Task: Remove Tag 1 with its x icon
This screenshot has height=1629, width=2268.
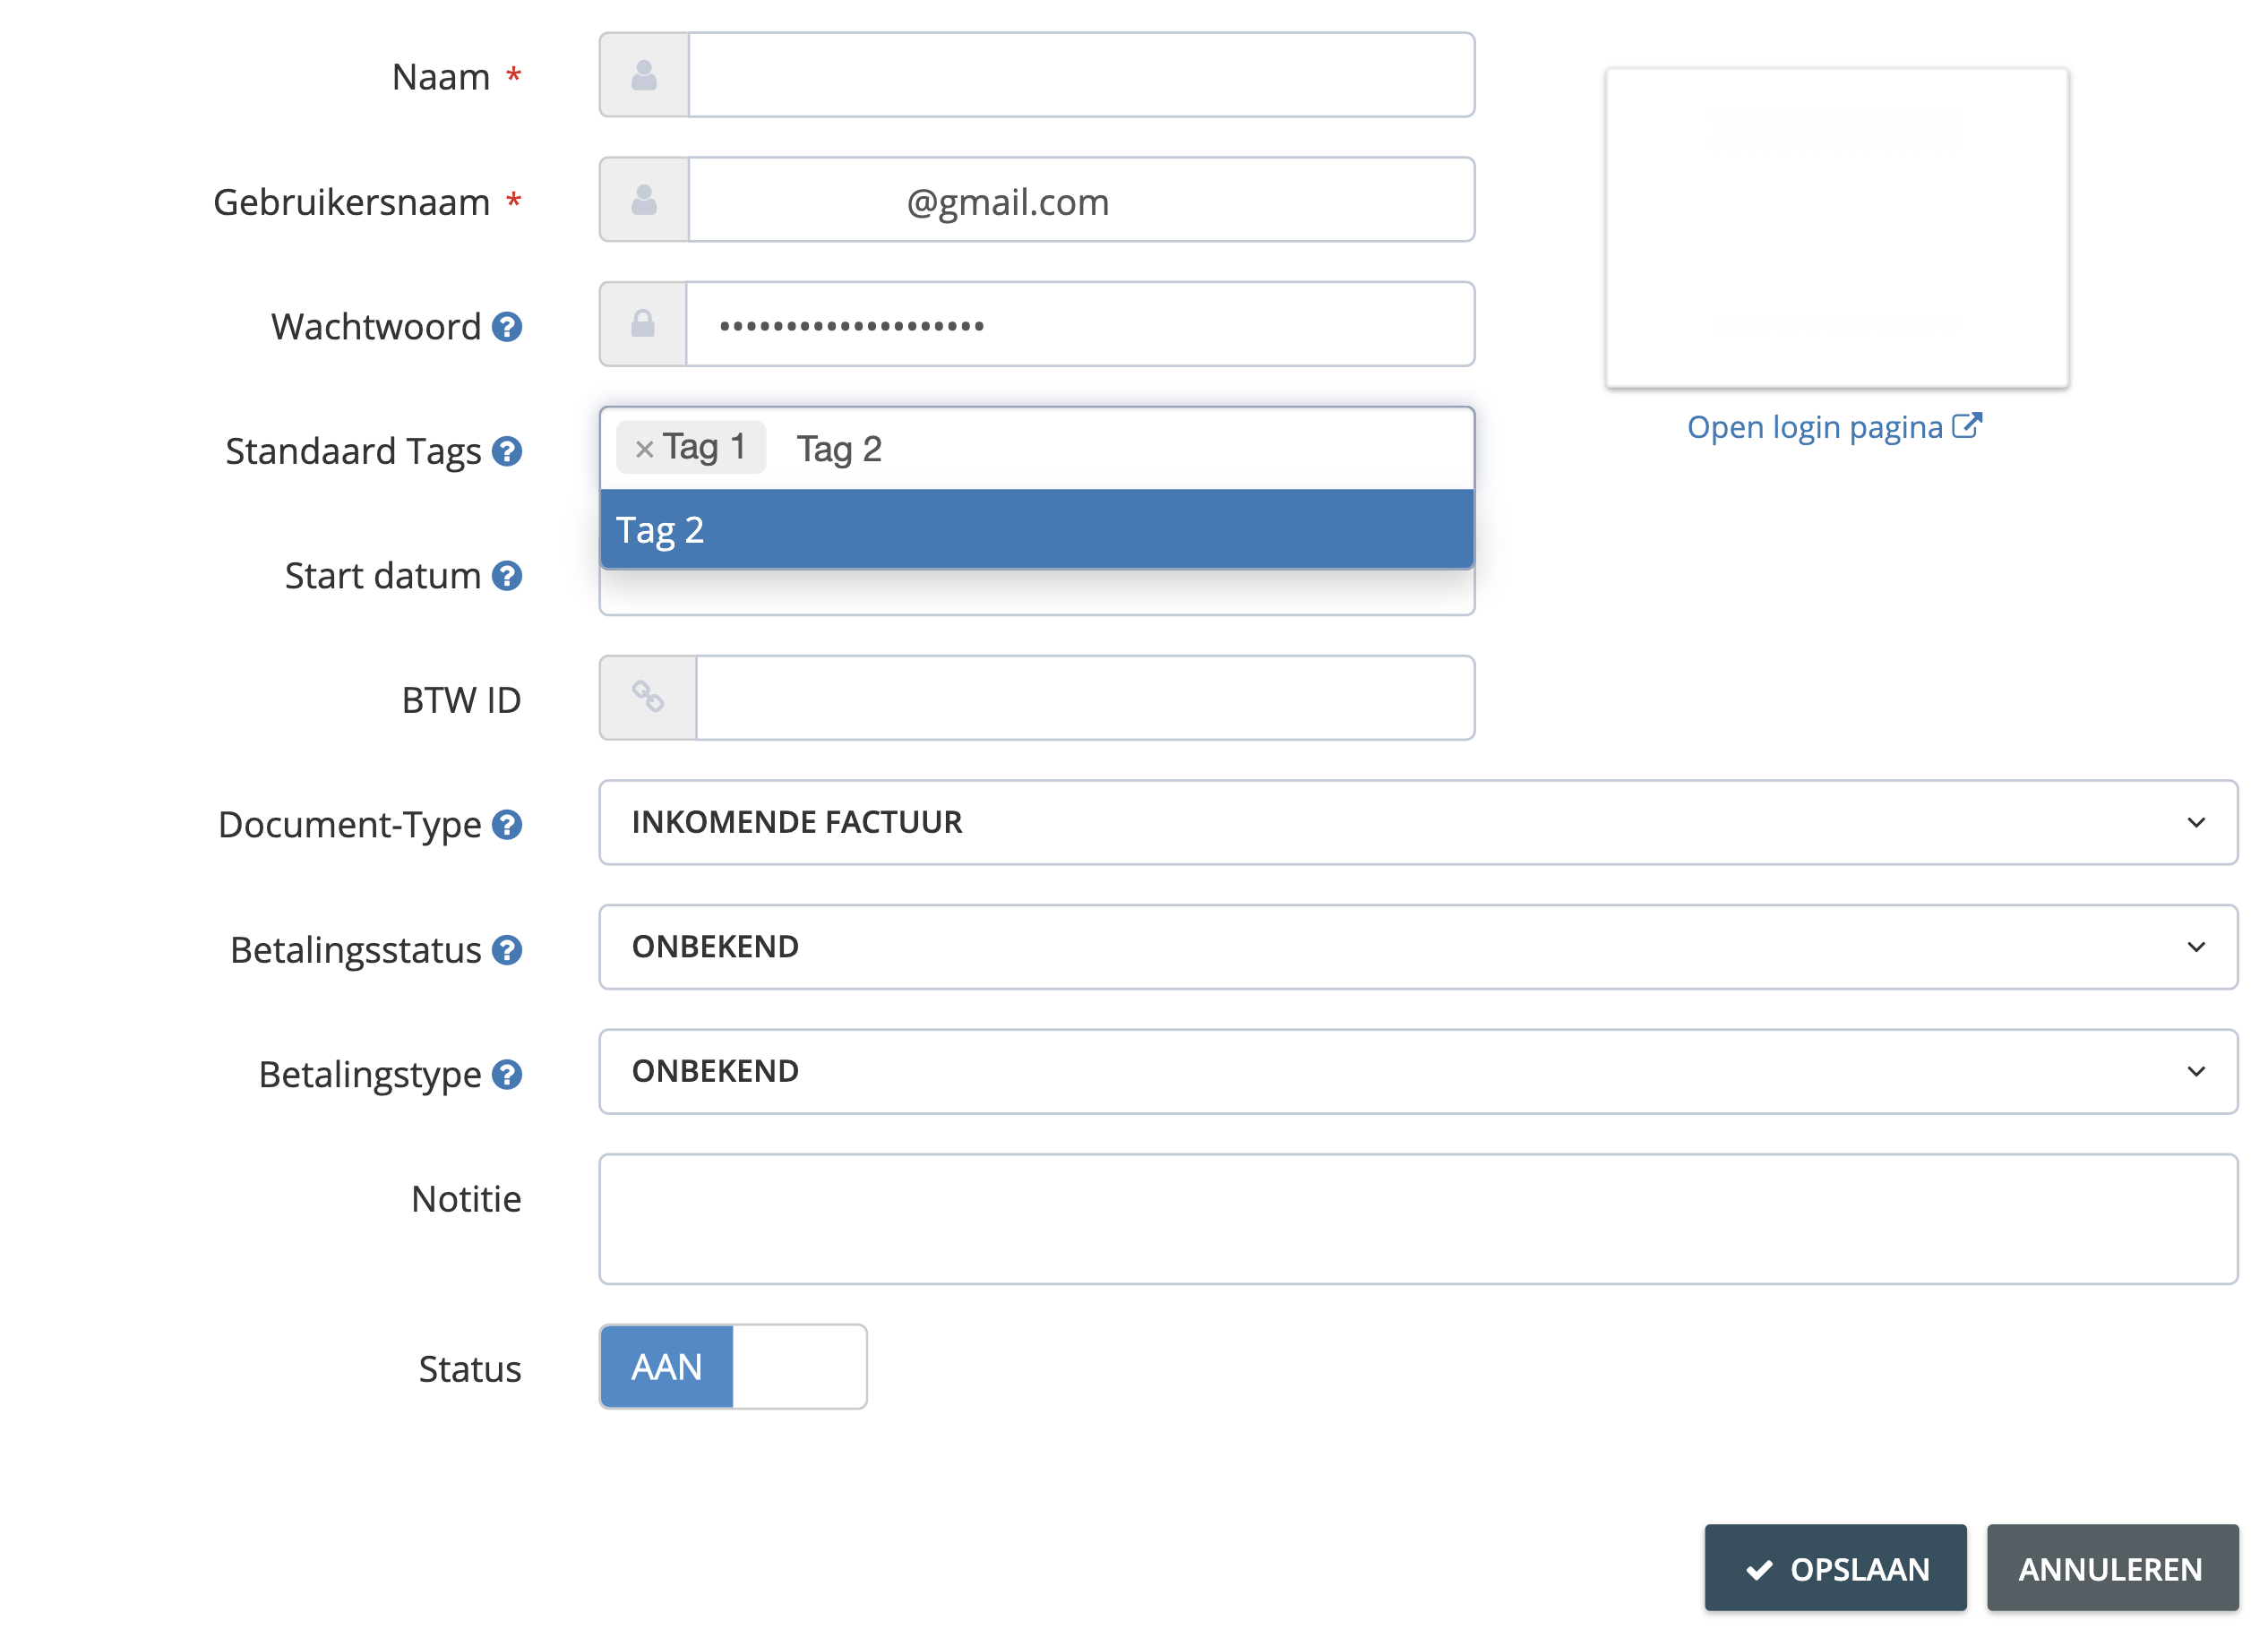Action: [644, 449]
